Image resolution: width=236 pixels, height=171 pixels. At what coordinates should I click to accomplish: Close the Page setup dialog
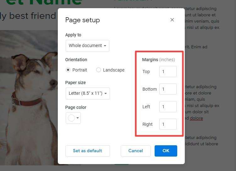click(172, 20)
